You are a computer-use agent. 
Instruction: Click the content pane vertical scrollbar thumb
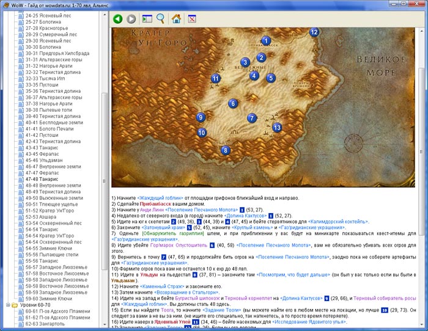(x=421, y=153)
